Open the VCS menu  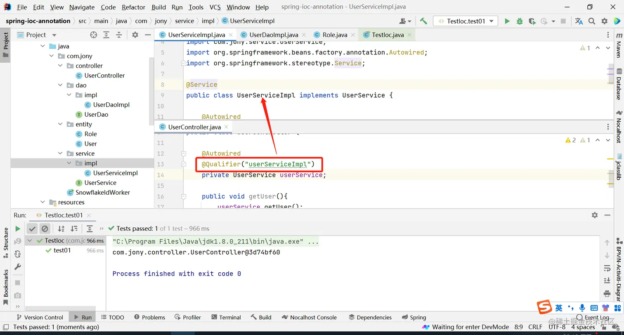coord(215,7)
